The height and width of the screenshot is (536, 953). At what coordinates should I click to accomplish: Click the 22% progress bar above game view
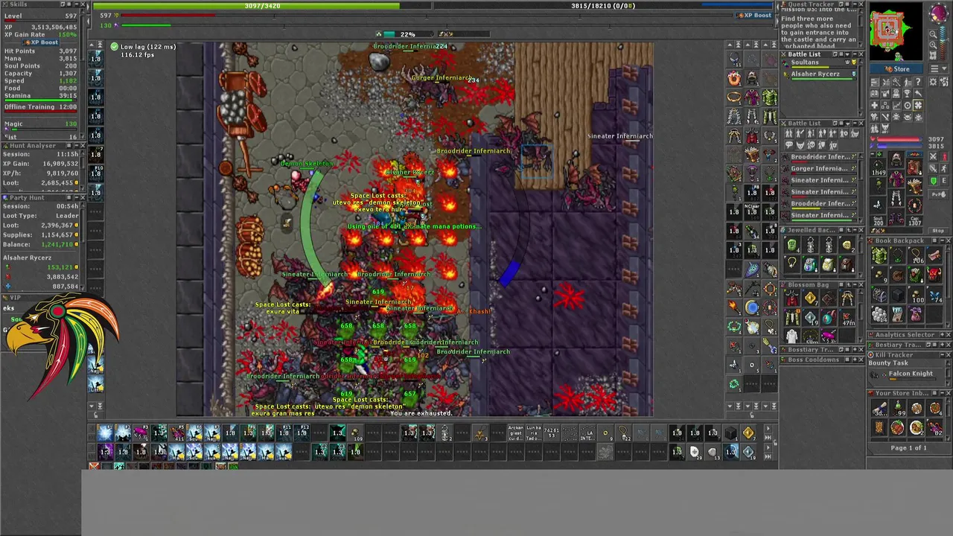(408, 34)
